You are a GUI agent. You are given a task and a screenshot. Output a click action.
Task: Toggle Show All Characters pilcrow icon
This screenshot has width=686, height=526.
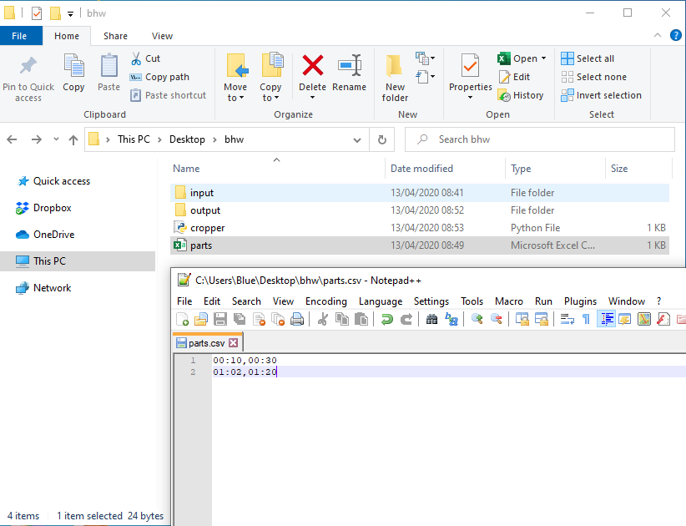point(586,319)
